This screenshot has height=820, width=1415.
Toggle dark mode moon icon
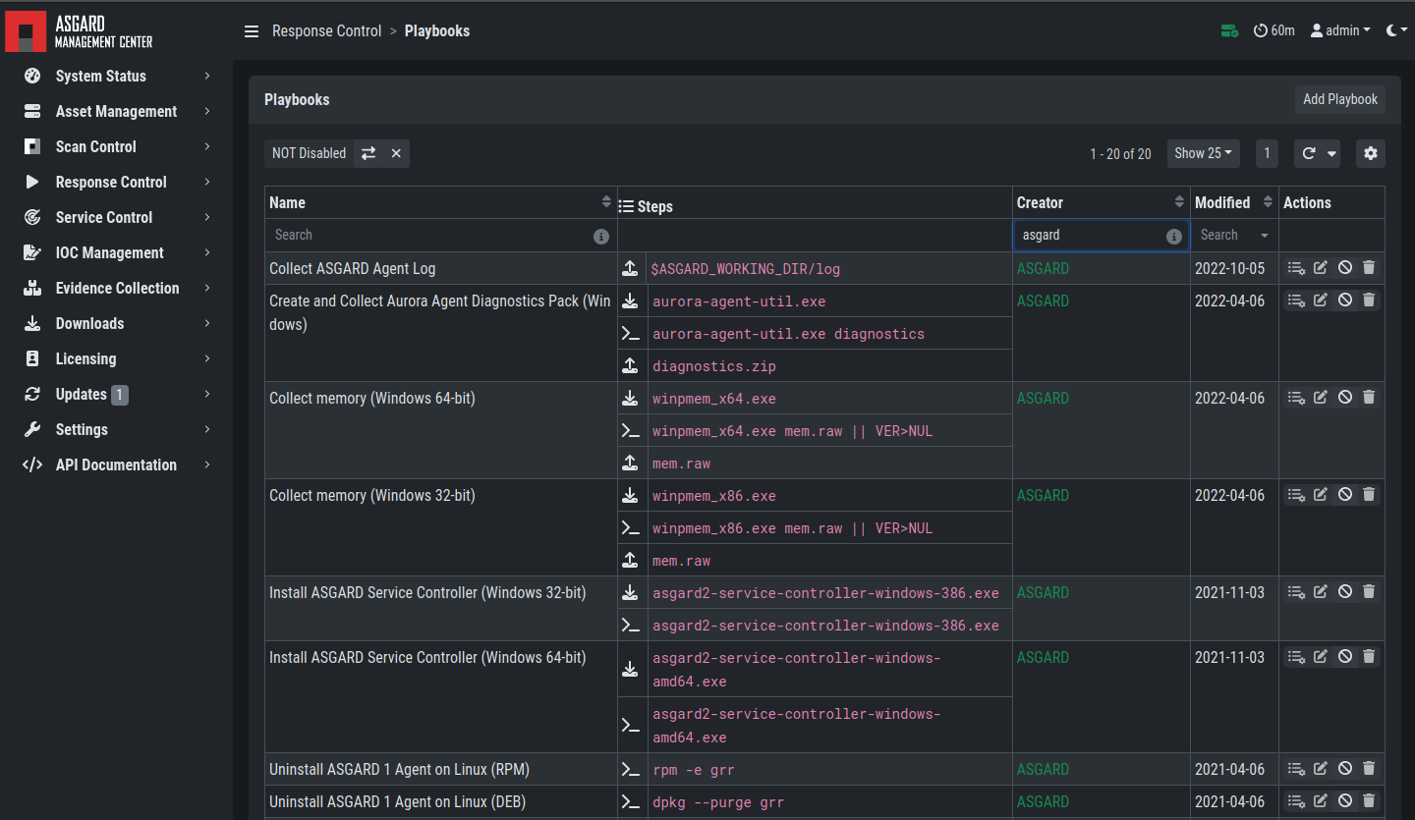coord(1396,31)
